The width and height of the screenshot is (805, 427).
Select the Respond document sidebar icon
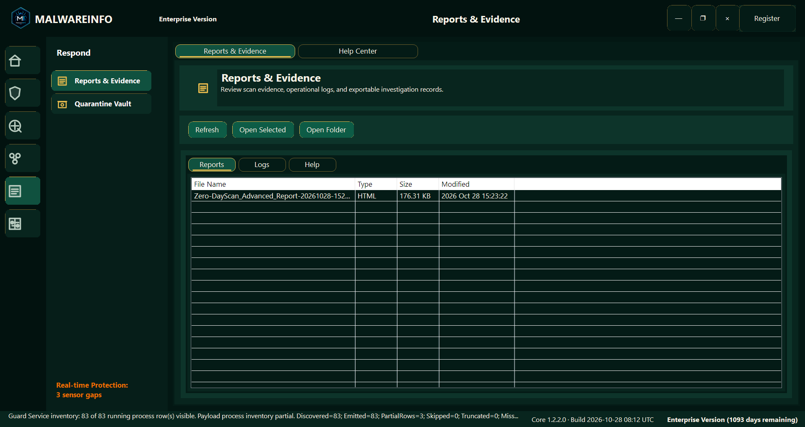(x=23, y=191)
